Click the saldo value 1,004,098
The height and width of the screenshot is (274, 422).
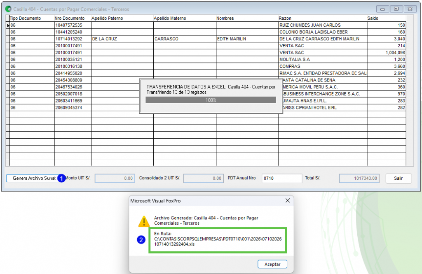387,53
